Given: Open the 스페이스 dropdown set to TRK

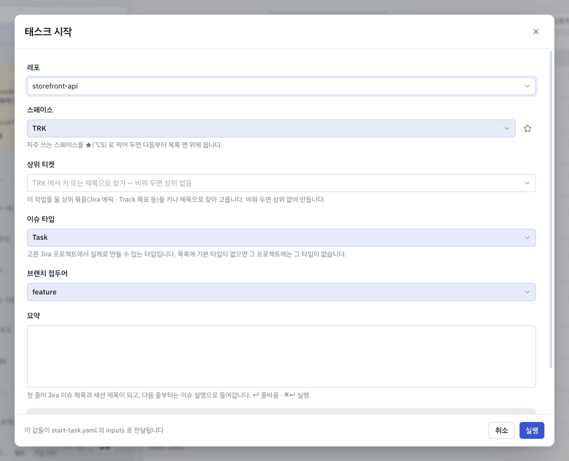Looking at the screenshot, I should (271, 128).
